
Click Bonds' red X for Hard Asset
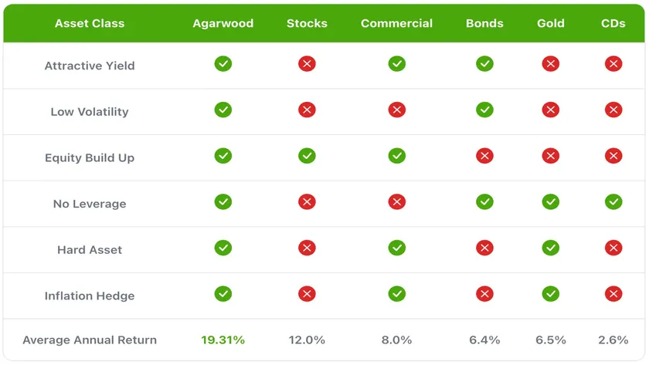(x=484, y=248)
